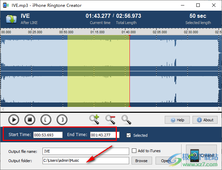The image size is (222, 170).
Task: Click the 02:30.000 ruler label
Action: (x=191, y=32)
